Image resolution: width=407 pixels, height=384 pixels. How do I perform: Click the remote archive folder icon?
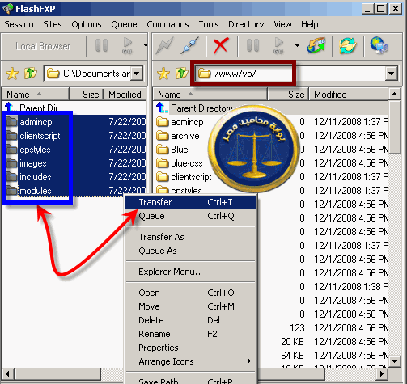tap(163, 136)
